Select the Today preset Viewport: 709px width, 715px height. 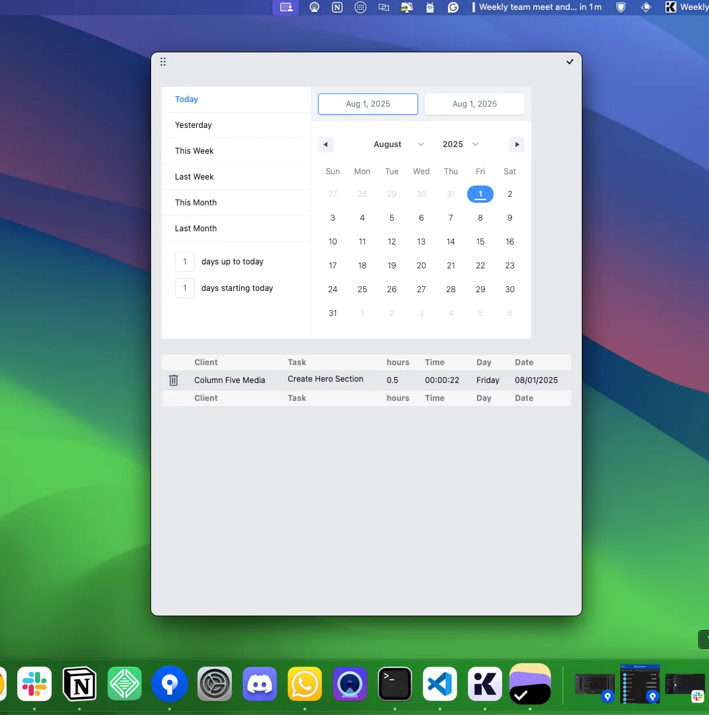click(236, 99)
